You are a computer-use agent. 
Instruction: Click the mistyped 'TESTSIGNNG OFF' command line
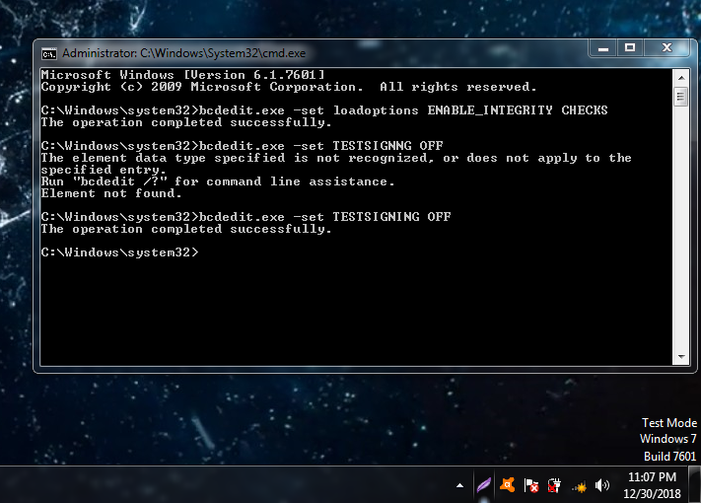(242, 146)
